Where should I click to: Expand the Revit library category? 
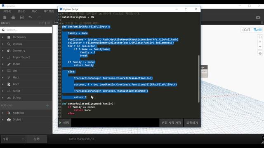(x=2, y=84)
